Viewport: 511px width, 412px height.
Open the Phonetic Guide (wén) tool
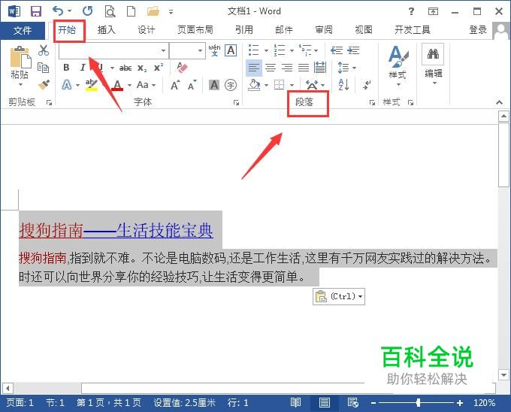[x=214, y=50]
